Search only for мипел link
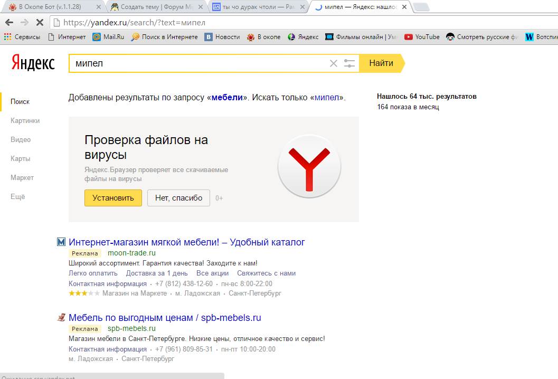 (x=327, y=98)
